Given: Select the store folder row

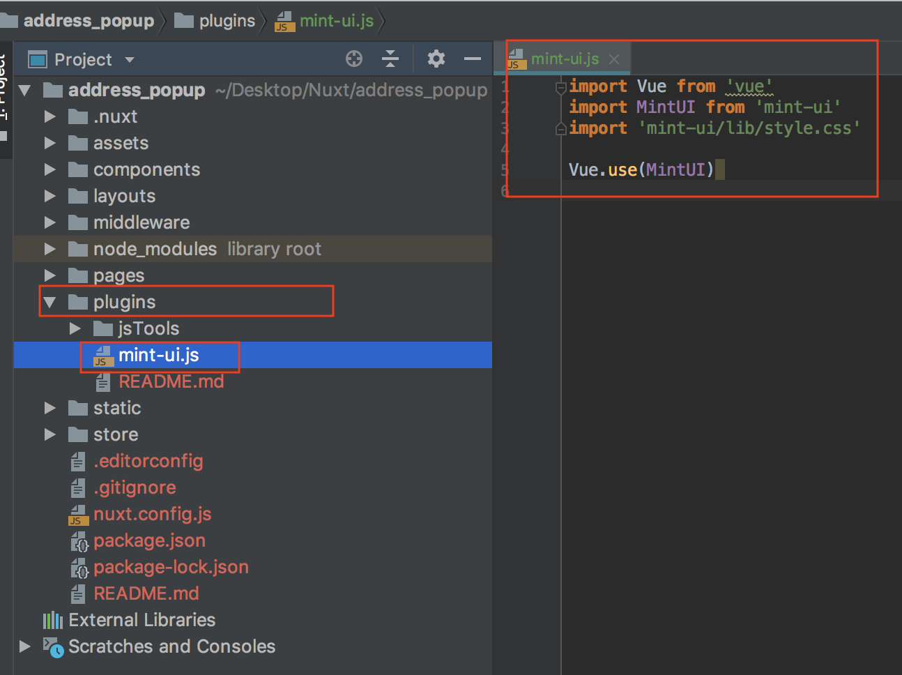Looking at the screenshot, I should pos(252,434).
